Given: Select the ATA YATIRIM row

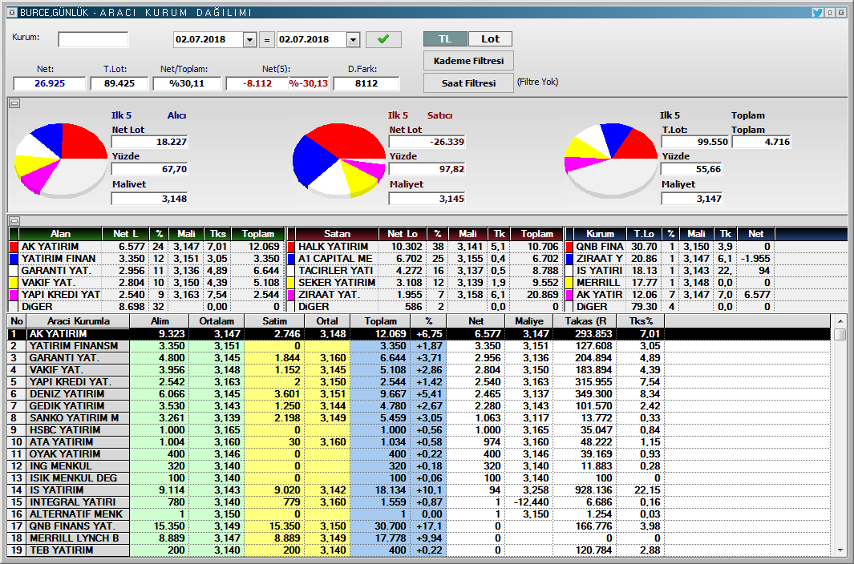Looking at the screenshot, I should 419,441.
